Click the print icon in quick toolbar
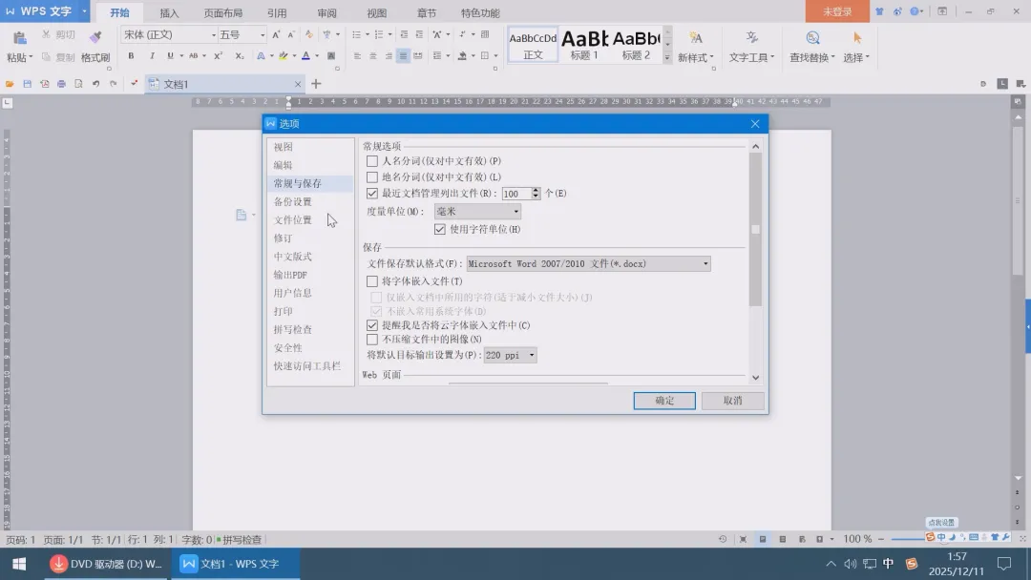This screenshot has width=1031, height=580. click(61, 84)
